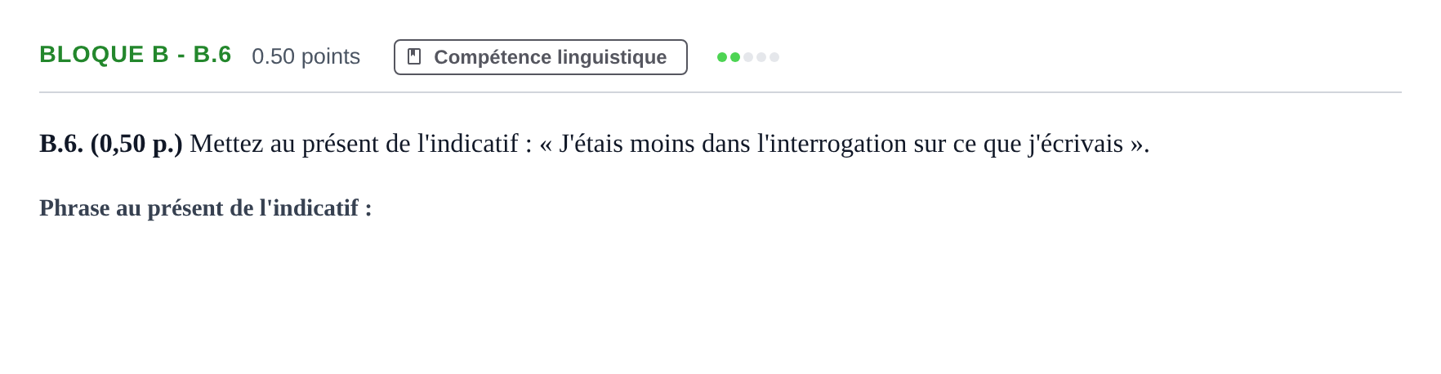Click the first green difficulty dot
Image resolution: width=1441 pixels, height=374 pixels.
[722, 57]
